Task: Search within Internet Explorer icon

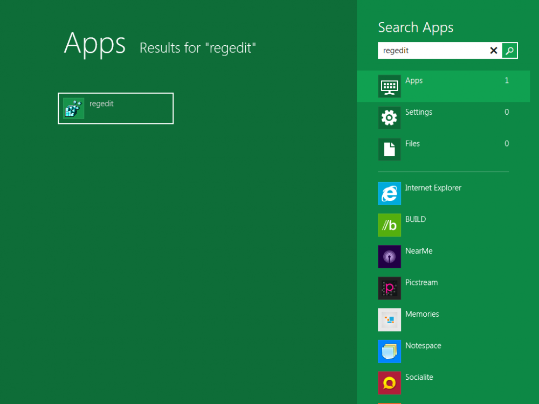Action: tap(390, 193)
